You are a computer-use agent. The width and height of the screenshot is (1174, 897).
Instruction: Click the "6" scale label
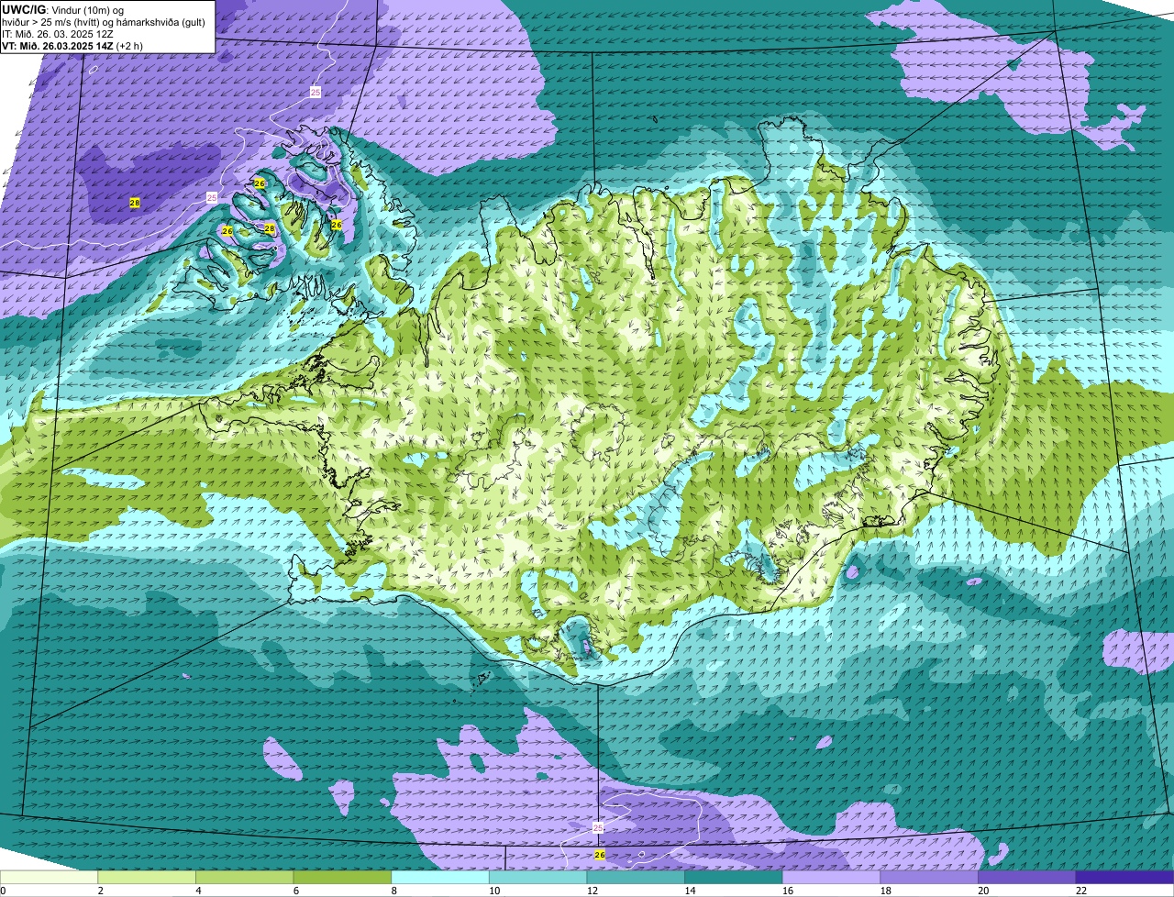click(x=295, y=891)
